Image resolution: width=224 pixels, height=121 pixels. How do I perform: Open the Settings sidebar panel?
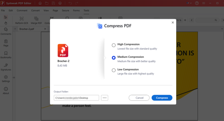[x=6, y=79]
